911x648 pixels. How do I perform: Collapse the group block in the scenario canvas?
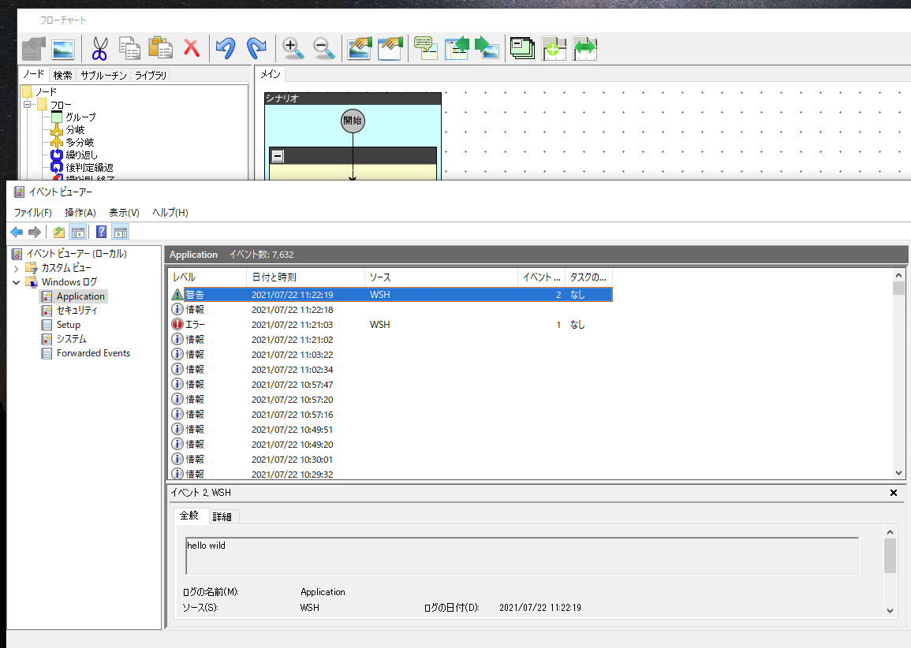(277, 155)
